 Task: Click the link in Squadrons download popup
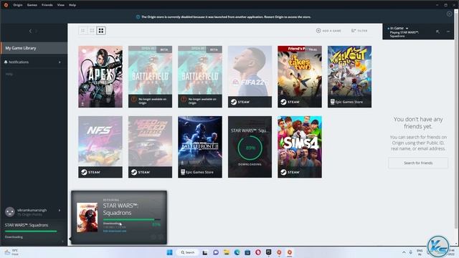(x=115, y=231)
